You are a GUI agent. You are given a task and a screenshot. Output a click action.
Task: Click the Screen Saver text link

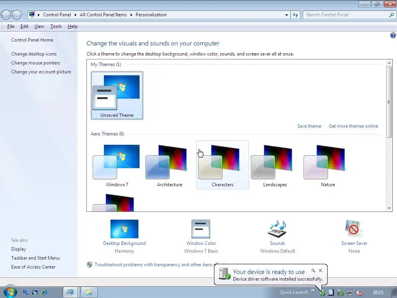(x=354, y=243)
